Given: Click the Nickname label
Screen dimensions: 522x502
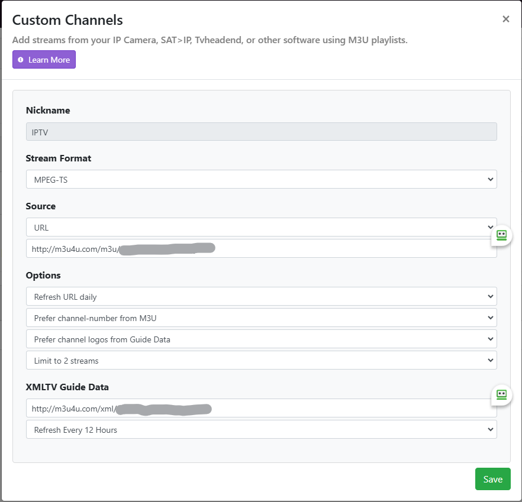Looking at the screenshot, I should click(x=48, y=111).
